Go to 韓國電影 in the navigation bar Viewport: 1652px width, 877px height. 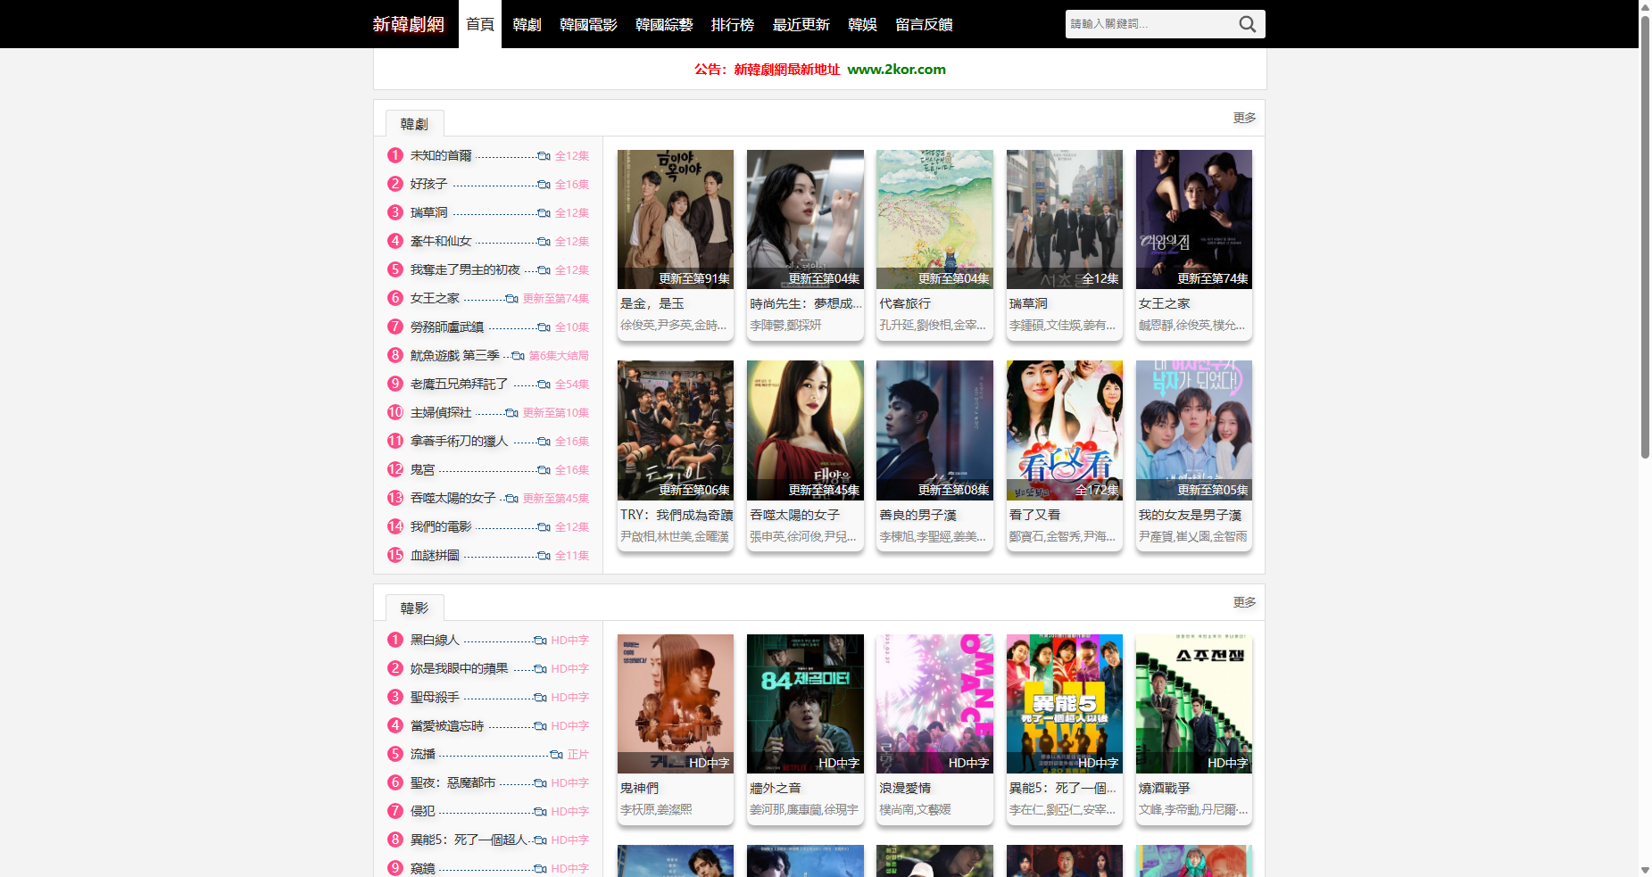(588, 24)
